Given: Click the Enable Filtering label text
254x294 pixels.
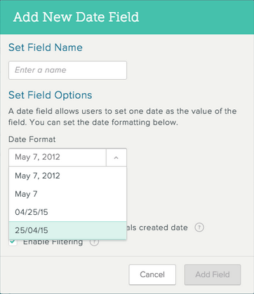Looking at the screenshot, I should pos(53,242).
